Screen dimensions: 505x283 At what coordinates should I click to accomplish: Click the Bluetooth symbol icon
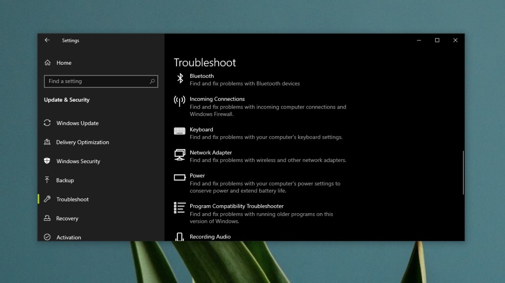coord(180,78)
